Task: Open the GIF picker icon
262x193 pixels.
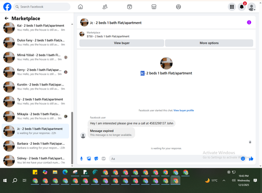Action: tap(104, 158)
